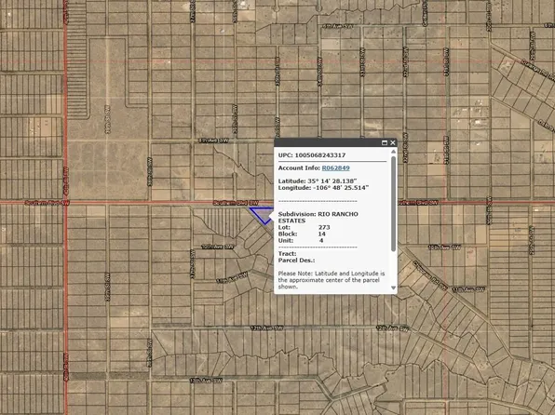Click the Unit value 4

321,240
